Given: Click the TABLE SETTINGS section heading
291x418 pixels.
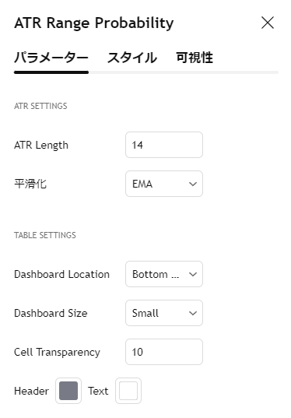Looking at the screenshot, I should pos(45,235).
